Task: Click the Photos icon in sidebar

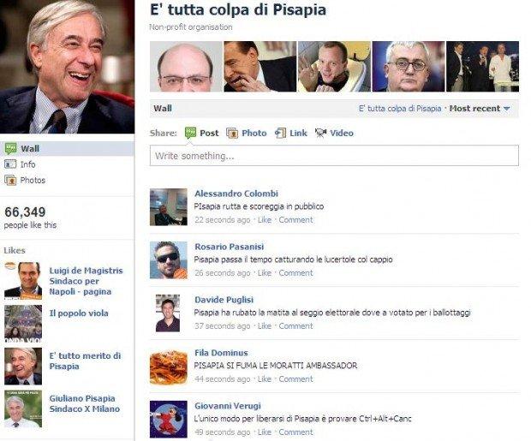Action: coord(10,180)
